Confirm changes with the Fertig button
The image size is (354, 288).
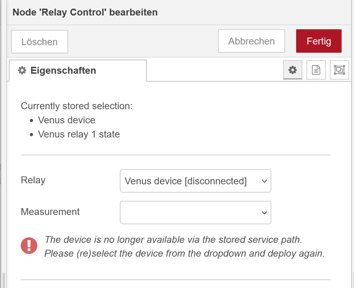tap(319, 41)
